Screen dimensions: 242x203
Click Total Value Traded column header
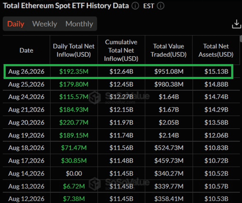[169, 50]
